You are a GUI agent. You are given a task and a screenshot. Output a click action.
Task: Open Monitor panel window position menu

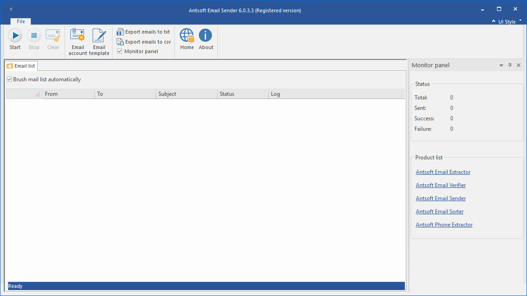(501, 65)
